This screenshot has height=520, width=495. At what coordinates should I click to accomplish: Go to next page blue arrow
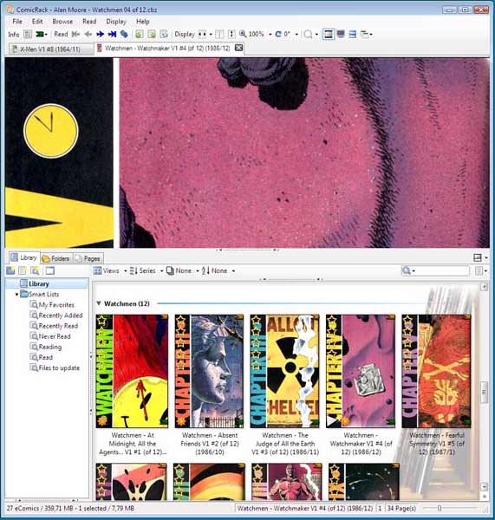tap(101, 34)
